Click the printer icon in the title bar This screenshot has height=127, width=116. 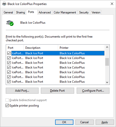[4, 4]
